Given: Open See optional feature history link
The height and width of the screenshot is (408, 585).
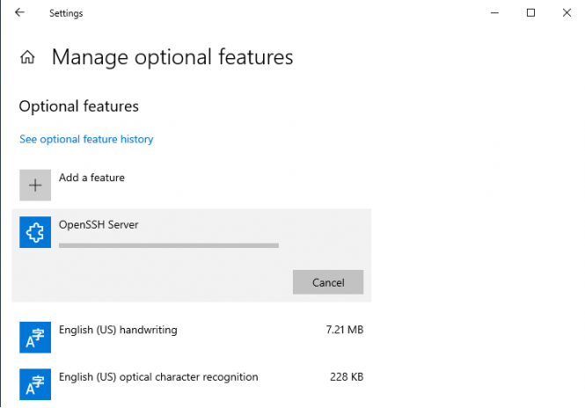Looking at the screenshot, I should (x=86, y=139).
